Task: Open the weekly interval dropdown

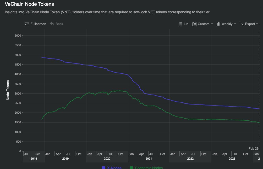Action: click(229, 24)
